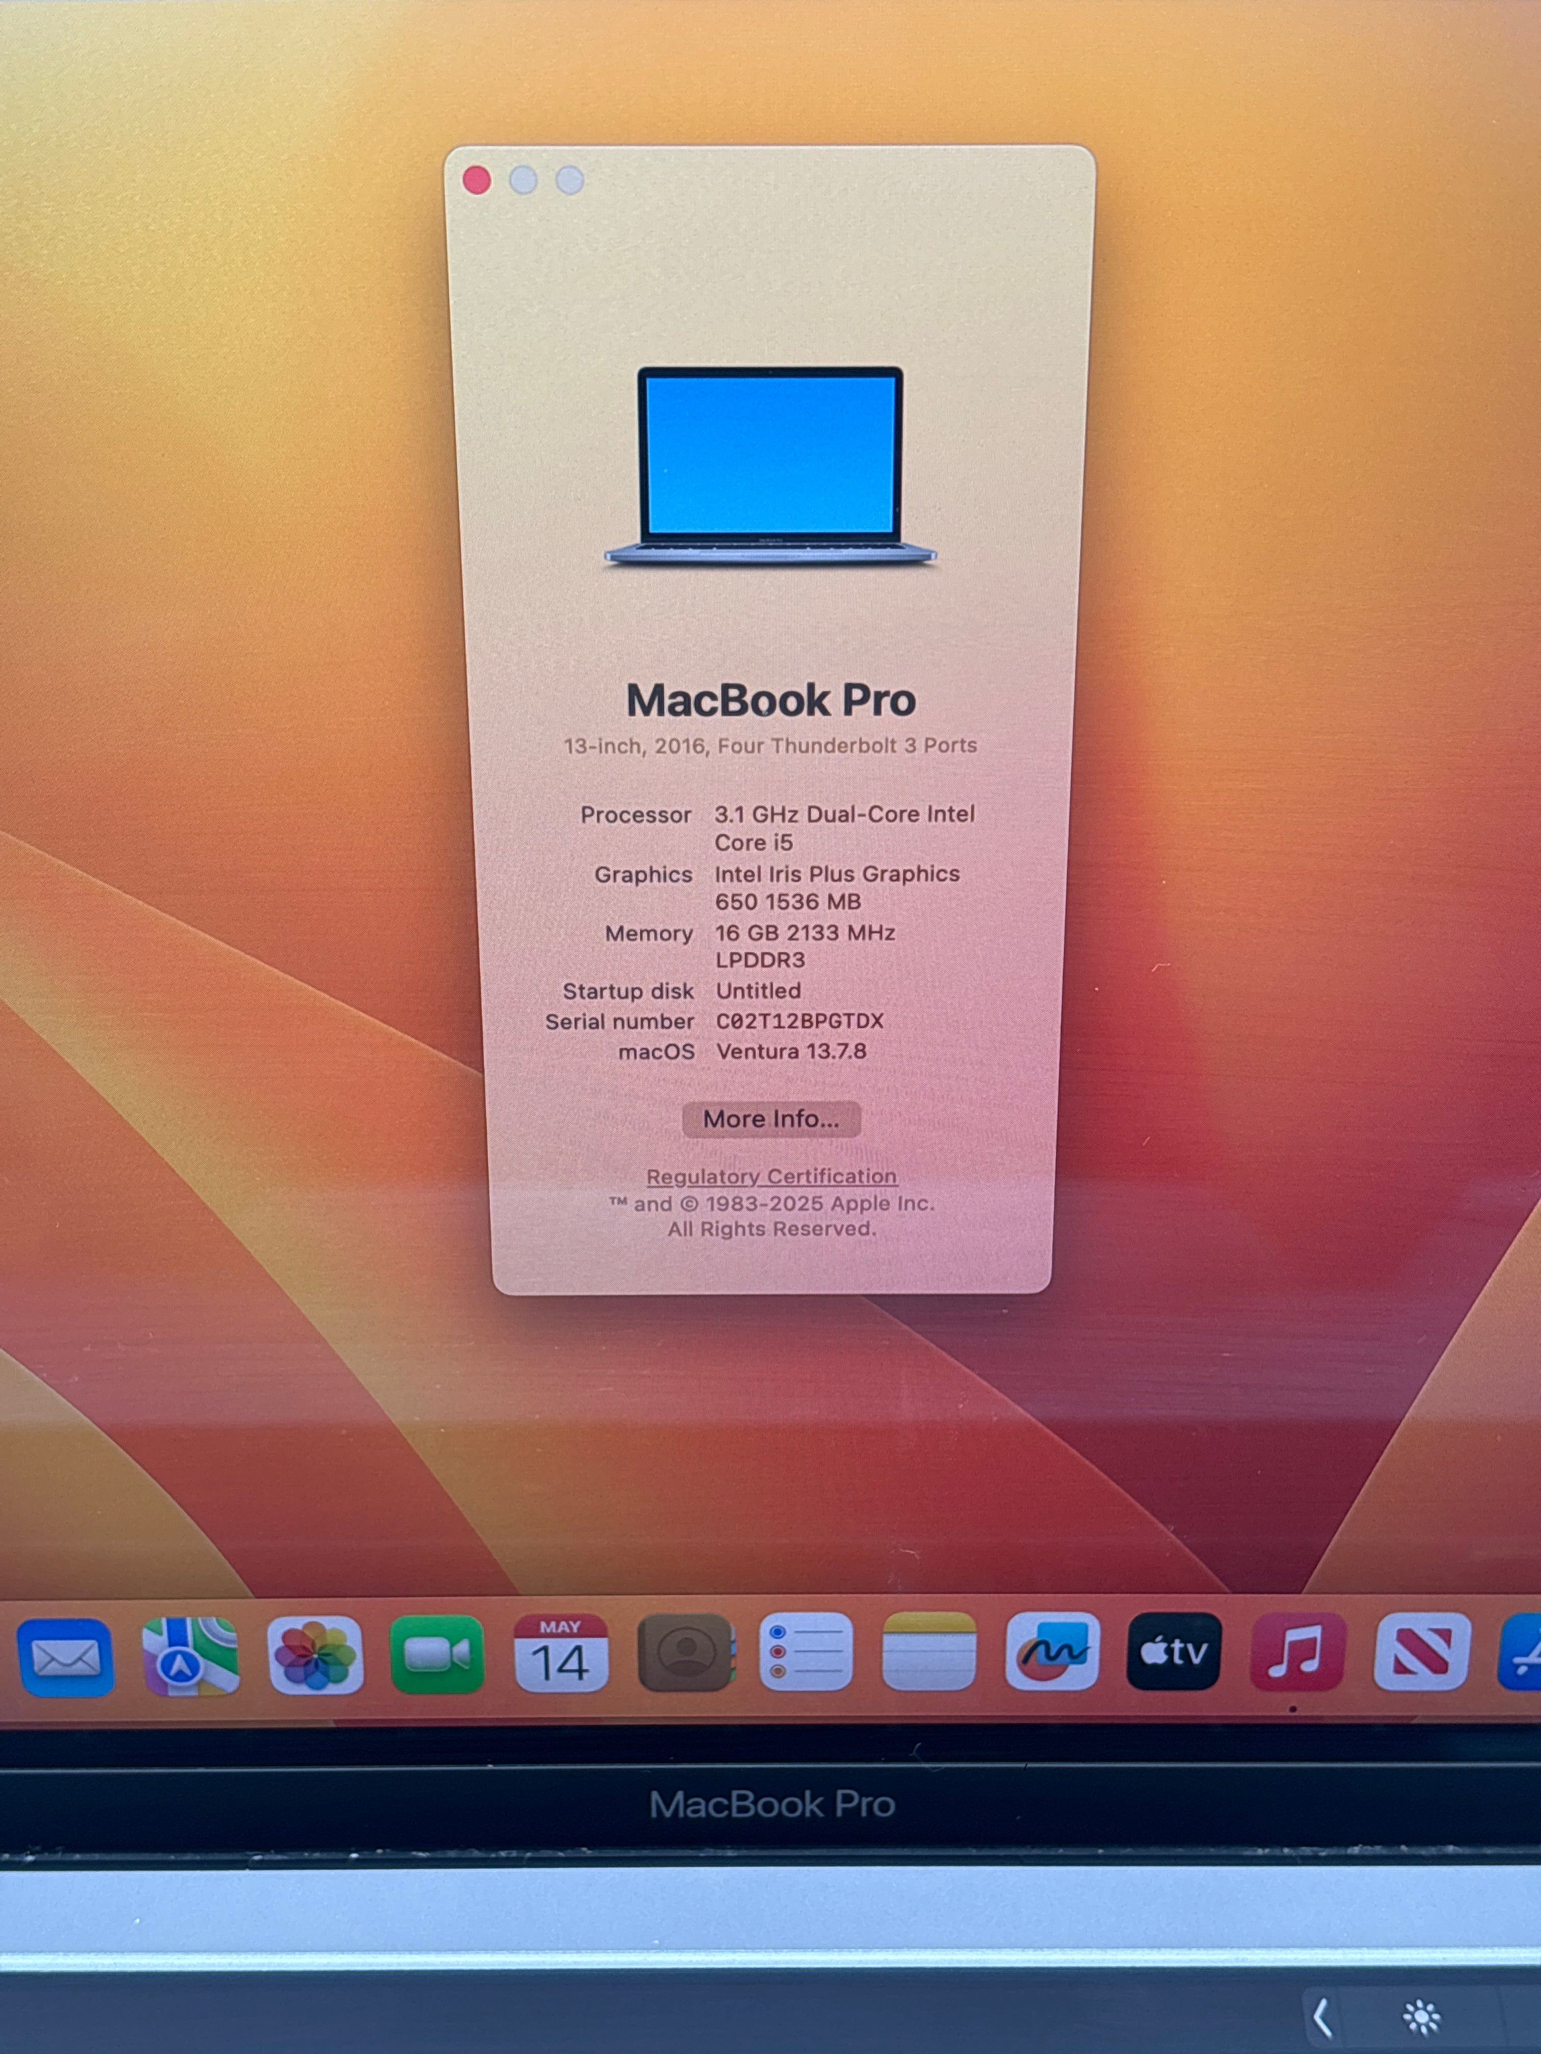Launch Music from the Dock
Image resolution: width=1541 pixels, height=2054 pixels.
point(1297,1651)
